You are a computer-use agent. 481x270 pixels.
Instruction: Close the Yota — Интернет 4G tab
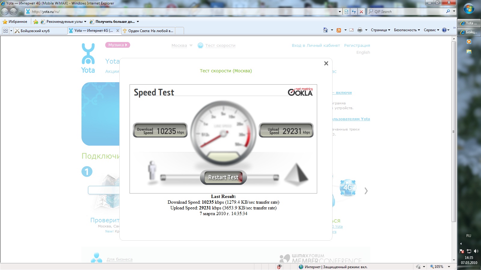pos(118,31)
